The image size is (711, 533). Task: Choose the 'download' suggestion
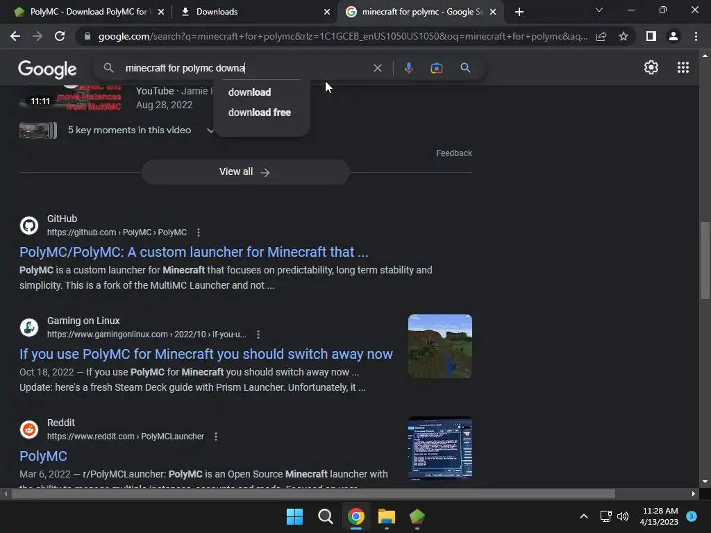point(249,92)
